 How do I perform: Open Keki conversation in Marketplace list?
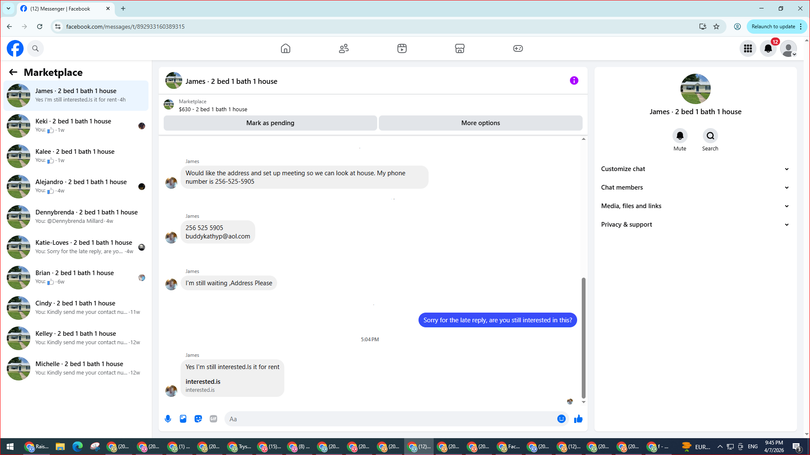point(76,126)
